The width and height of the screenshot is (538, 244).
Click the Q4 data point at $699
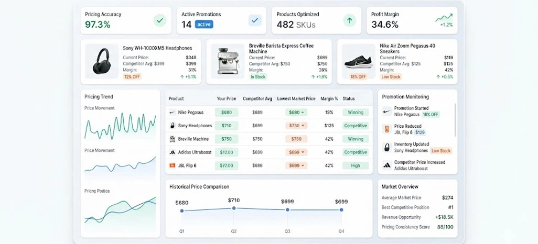pyautogui.click(x=341, y=210)
